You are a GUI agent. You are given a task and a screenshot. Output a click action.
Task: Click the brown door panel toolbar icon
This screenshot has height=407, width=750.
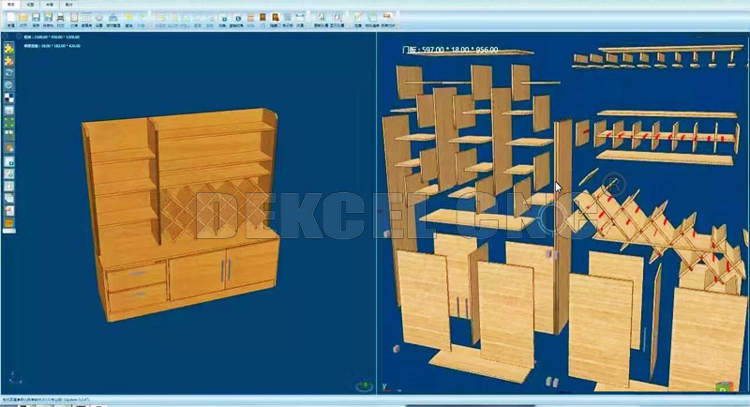coord(262,18)
